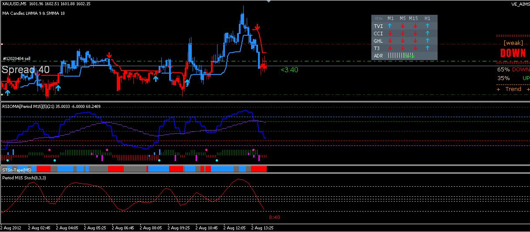Click the T3 M1 red down arrow

coord(390,48)
